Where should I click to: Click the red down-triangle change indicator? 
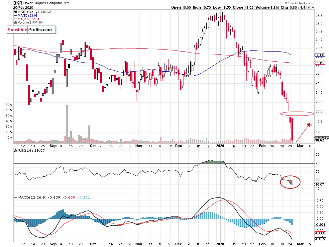313,8
